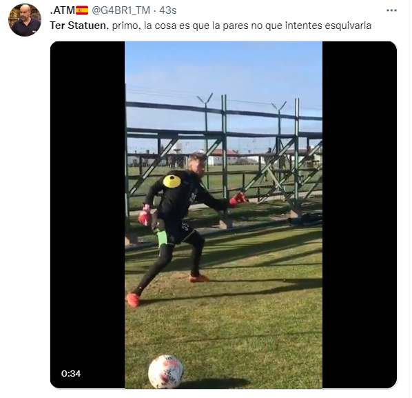Click the bold Ter Statuen text

(78, 26)
